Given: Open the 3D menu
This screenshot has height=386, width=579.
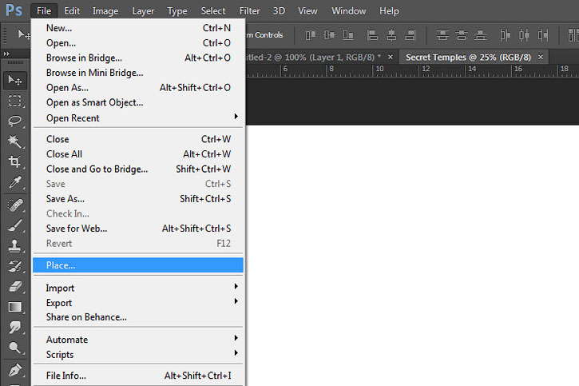Looking at the screenshot, I should tap(279, 11).
